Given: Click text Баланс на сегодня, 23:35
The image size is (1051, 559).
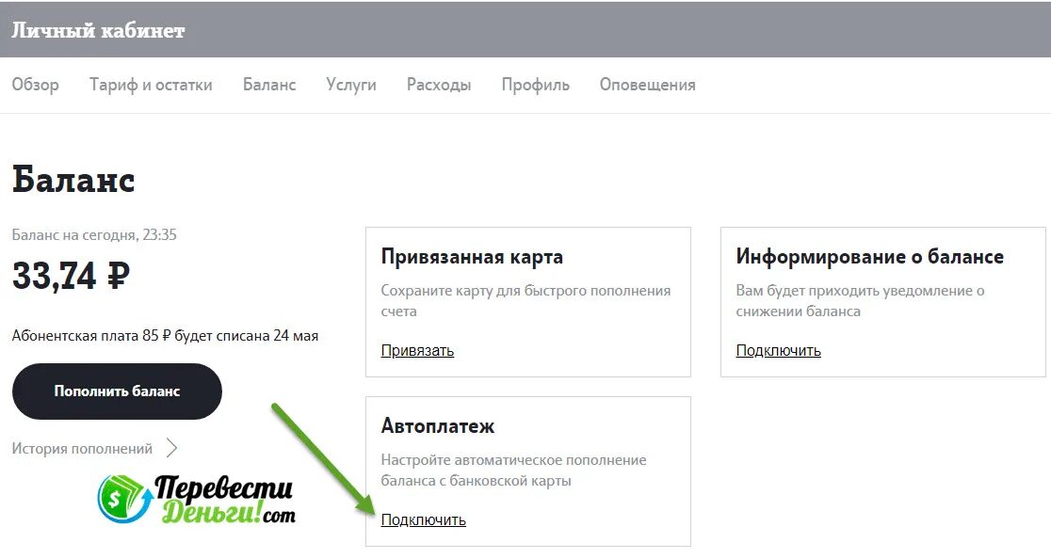Looking at the screenshot, I should [94, 235].
